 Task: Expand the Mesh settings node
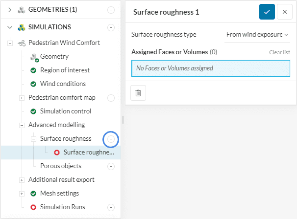(22, 194)
